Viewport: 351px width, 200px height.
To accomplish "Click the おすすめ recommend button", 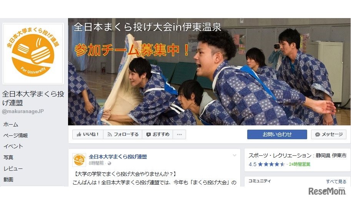I will [158, 134].
